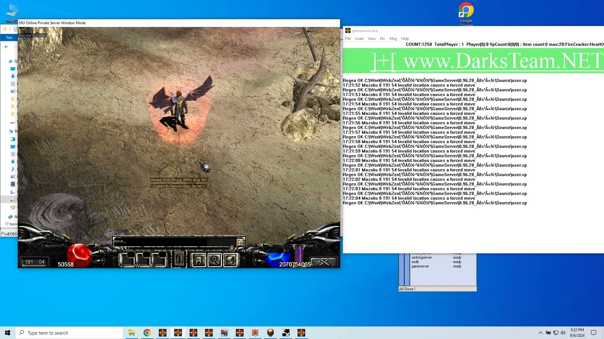
Task: Click the magnifier icon in game bar
Action: tap(214, 259)
